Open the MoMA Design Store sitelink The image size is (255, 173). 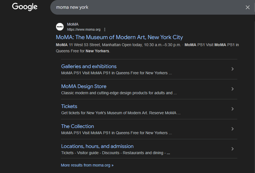coord(84,86)
